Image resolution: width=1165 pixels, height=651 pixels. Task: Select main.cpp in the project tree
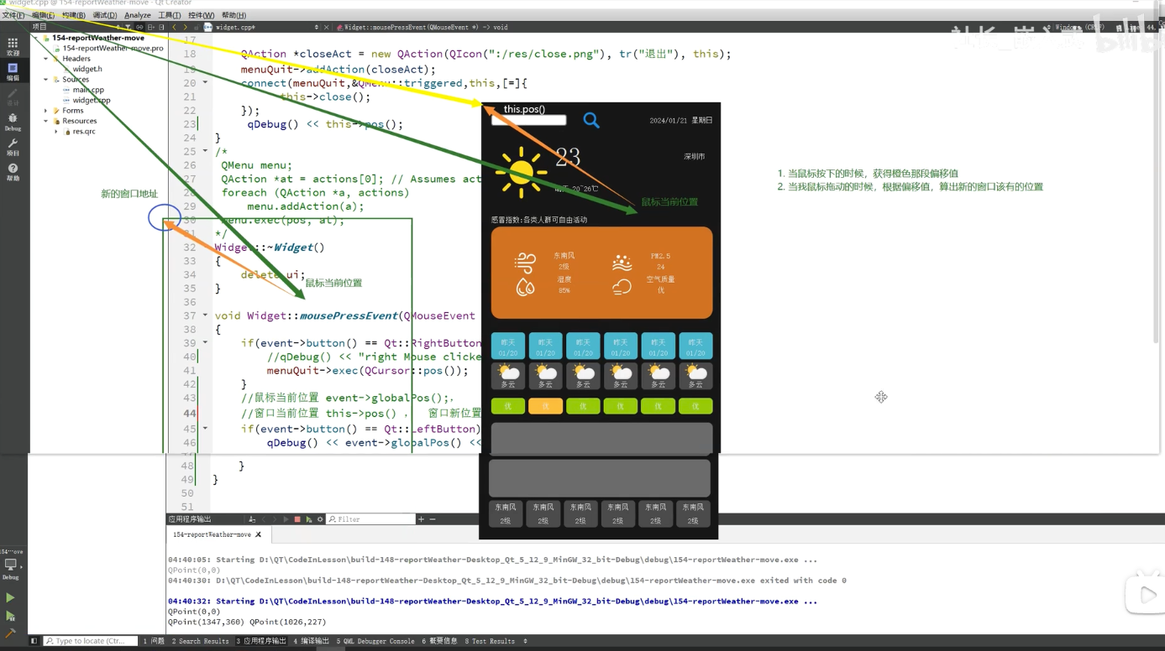click(88, 90)
